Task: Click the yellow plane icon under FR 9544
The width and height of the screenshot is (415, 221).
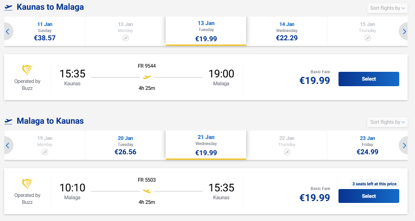Action: click(147, 77)
